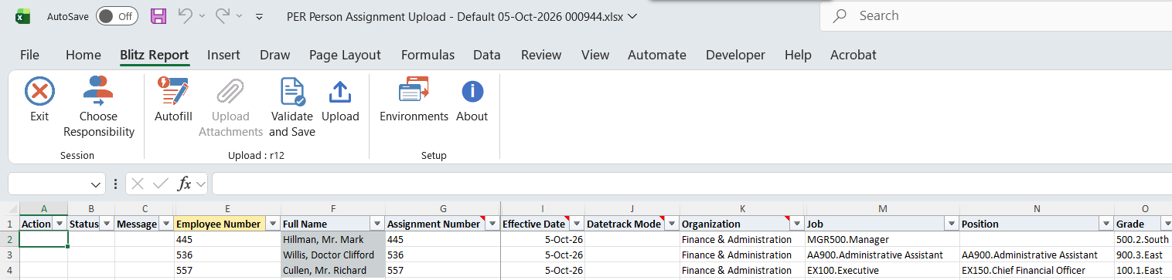
Task: Open the Status column filter dropdown
Action: [106, 224]
